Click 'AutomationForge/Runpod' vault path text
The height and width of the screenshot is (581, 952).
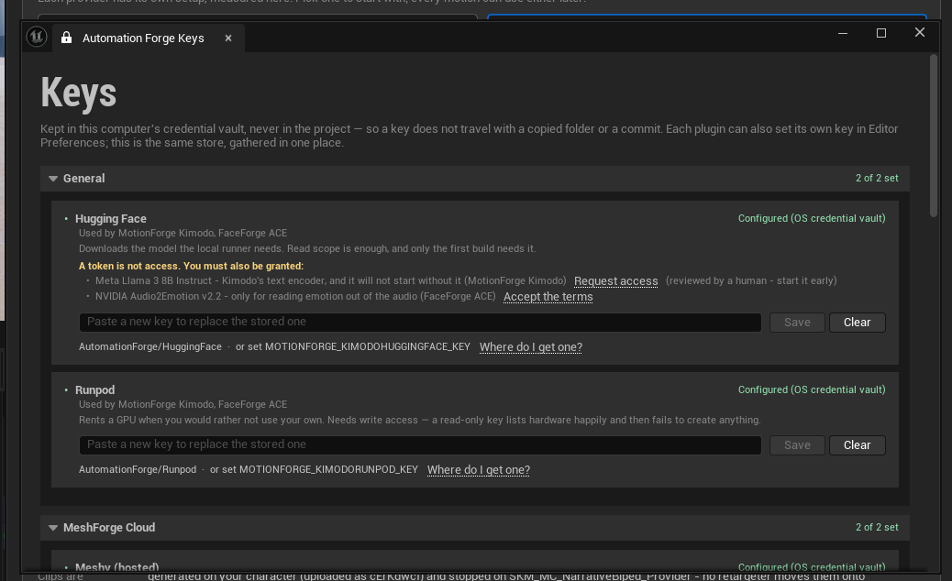pyautogui.click(x=138, y=470)
